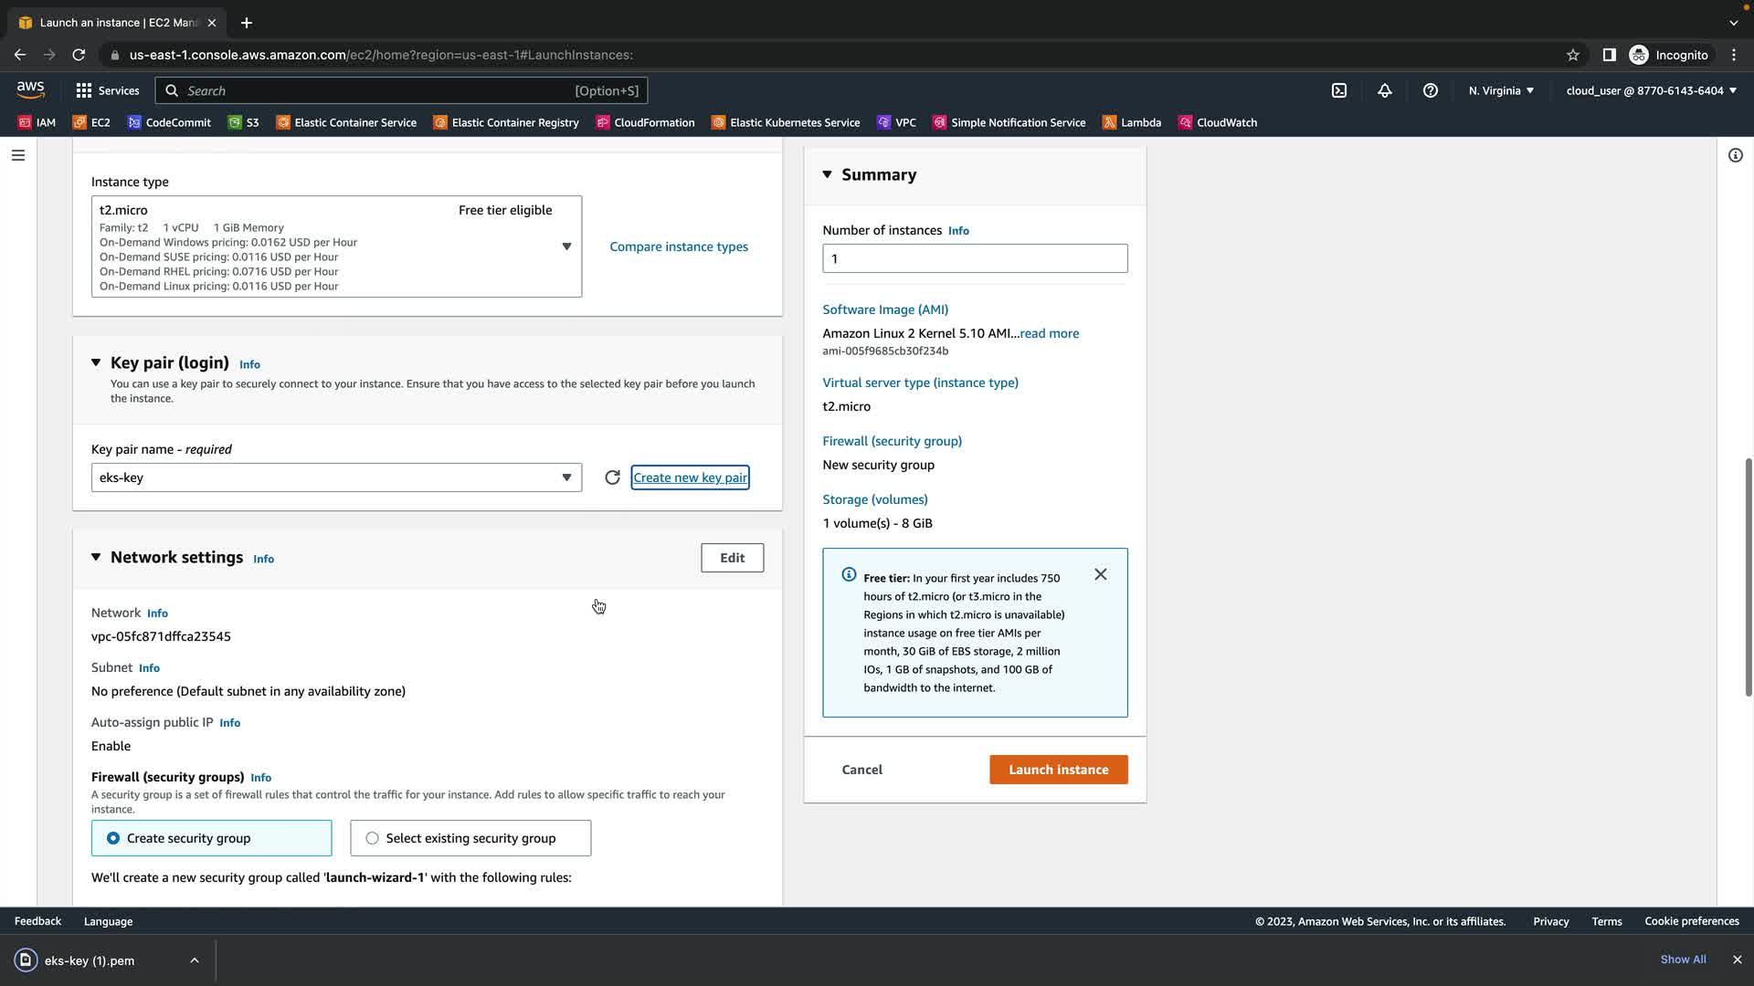Collapse the Summary section triangle
This screenshot has width=1754, height=986.
point(828,174)
